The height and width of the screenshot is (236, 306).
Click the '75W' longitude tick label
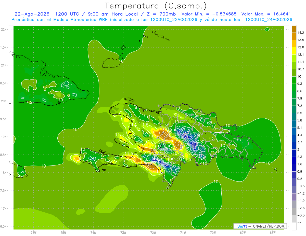[x=63, y=232]
